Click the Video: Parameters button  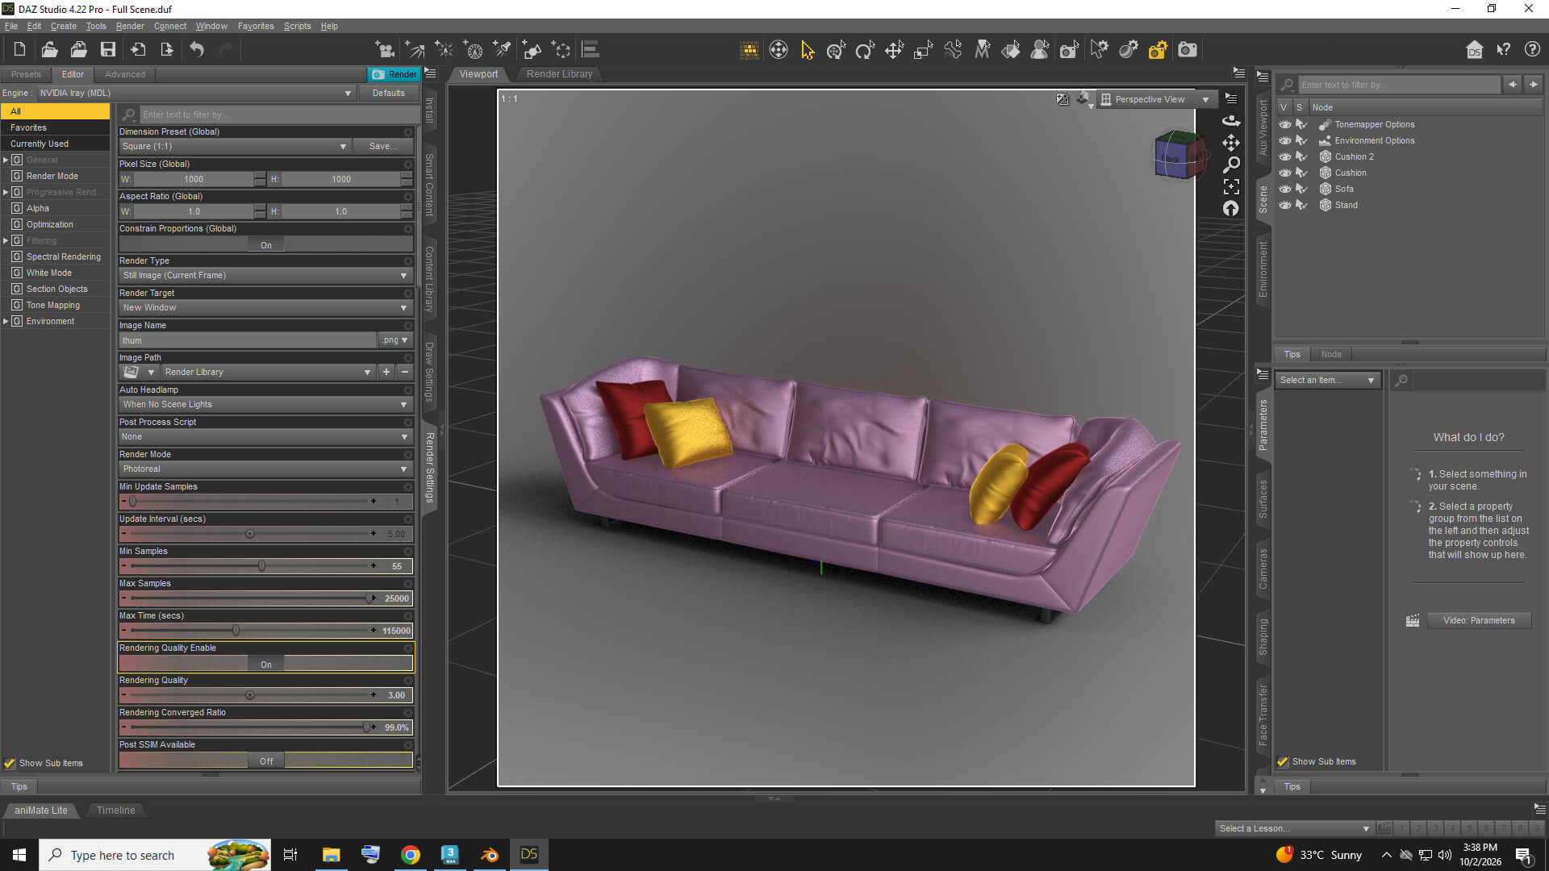(x=1478, y=621)
